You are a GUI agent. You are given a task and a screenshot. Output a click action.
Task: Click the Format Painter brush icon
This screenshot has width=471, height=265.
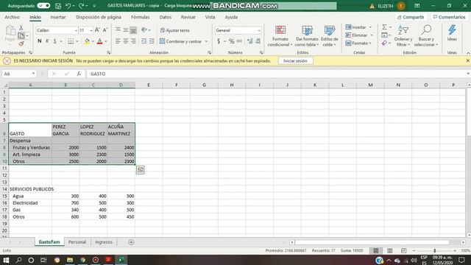click(21, 44)
